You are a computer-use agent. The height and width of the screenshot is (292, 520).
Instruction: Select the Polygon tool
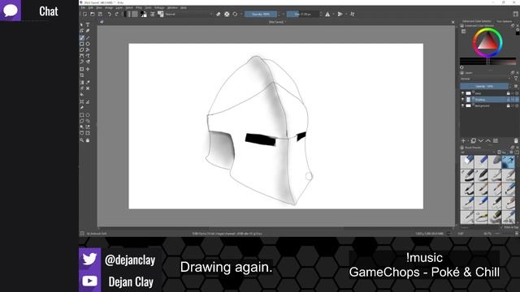(82, 49)
